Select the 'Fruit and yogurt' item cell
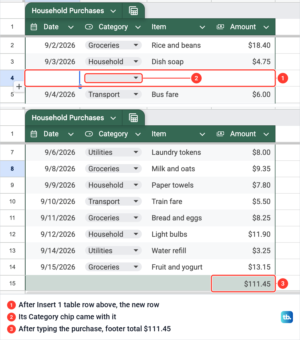This screenshot has width=300, height=340. point(179,267)
